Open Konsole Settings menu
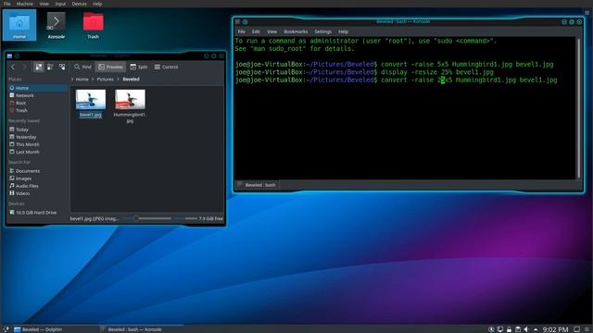This screenshot has height=333, width=593. click(322, 31)
